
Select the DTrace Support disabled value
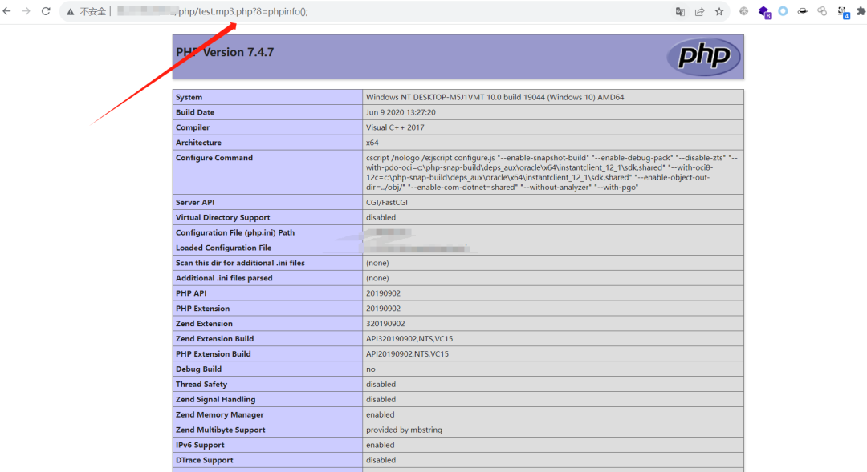tap(381, 460)
